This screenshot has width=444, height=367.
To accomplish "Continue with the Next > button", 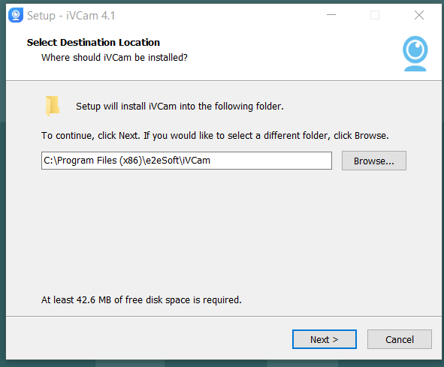I will (x=325, y=339).
